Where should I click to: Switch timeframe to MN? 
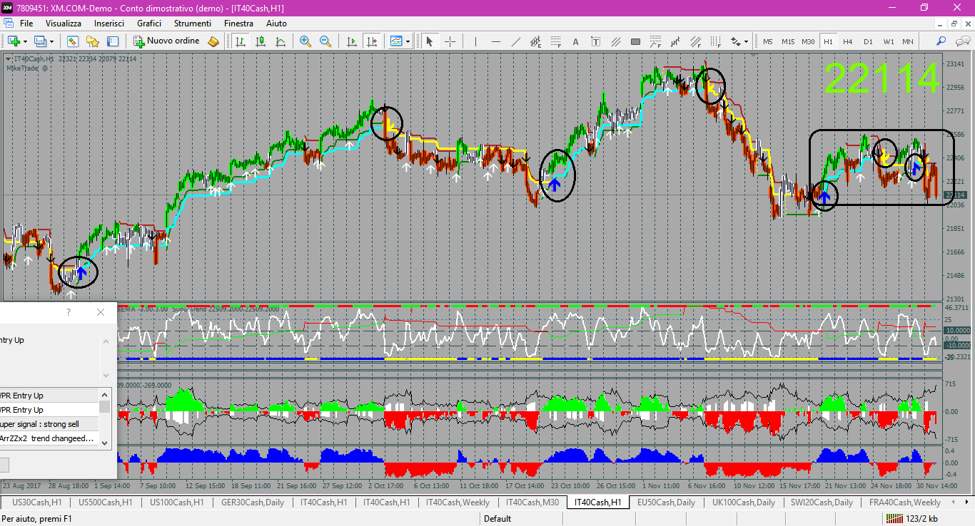[x=908, y=41]
